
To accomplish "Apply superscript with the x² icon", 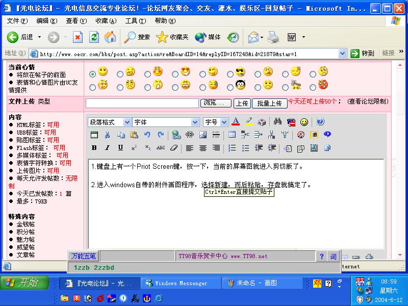I will click(x=134, y=148).
